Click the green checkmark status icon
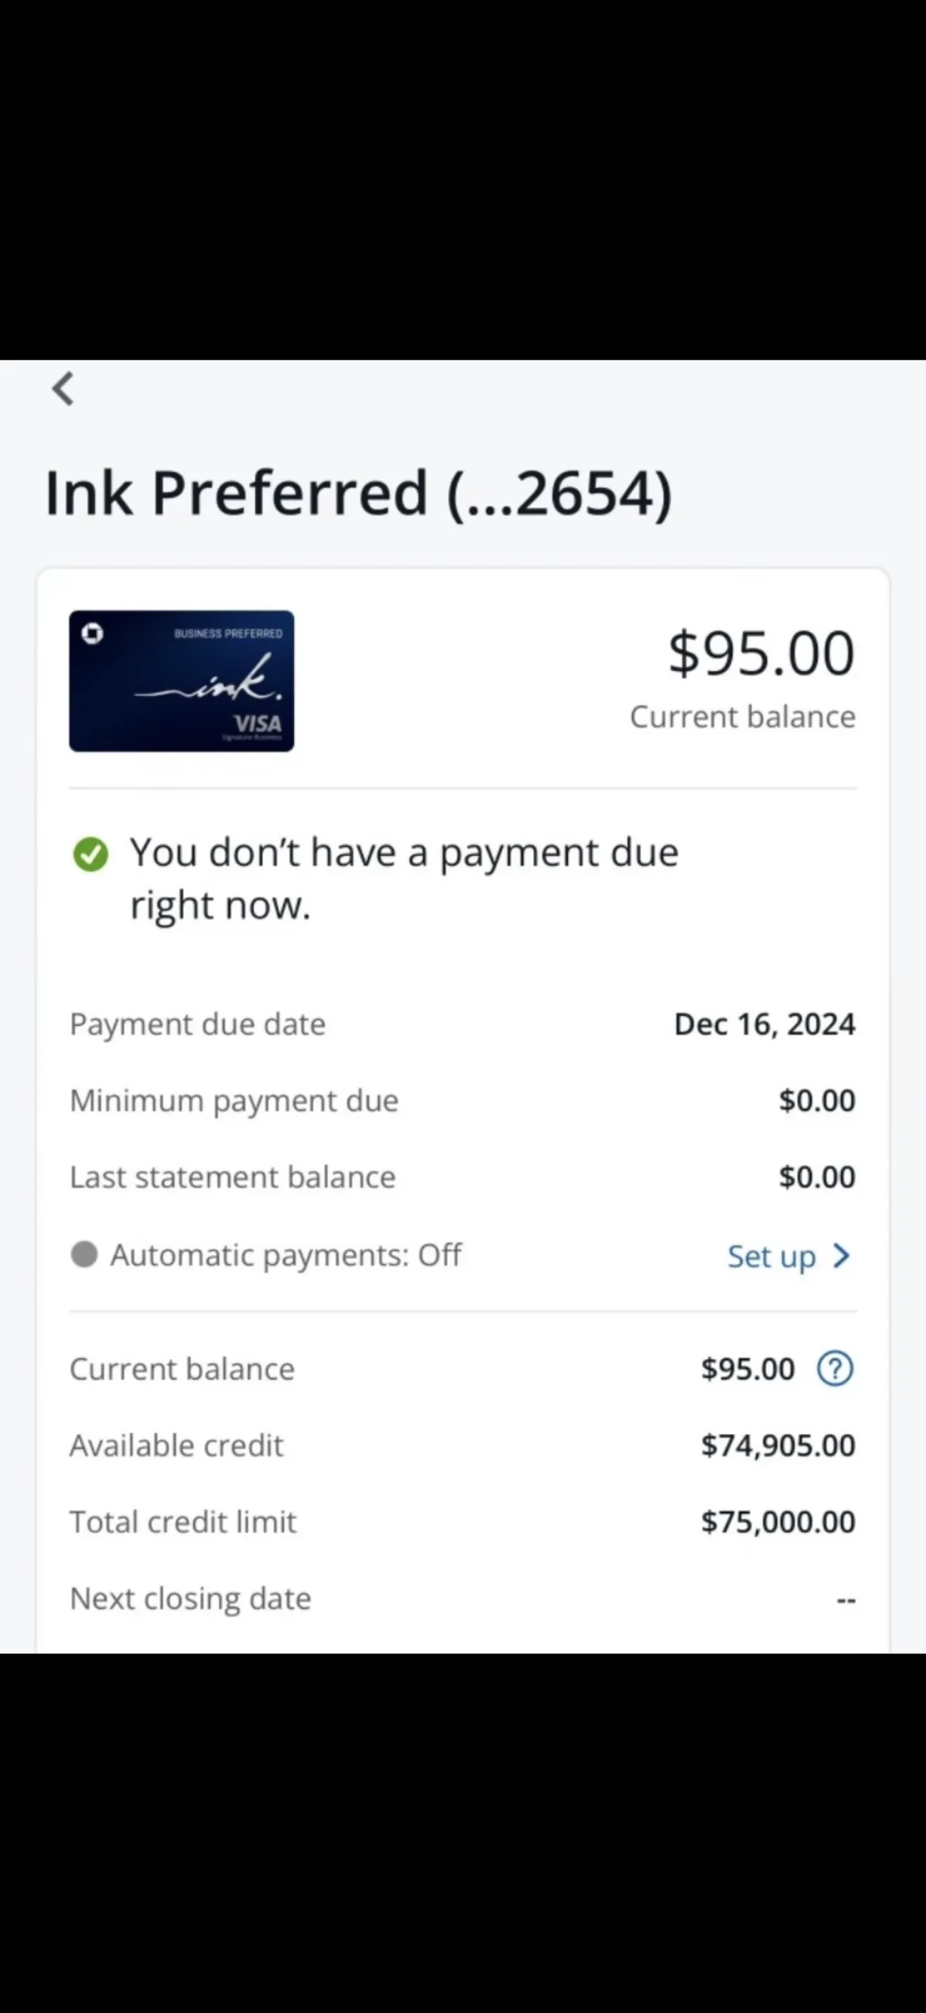926x2013 pixels. [x=90, y=853]
